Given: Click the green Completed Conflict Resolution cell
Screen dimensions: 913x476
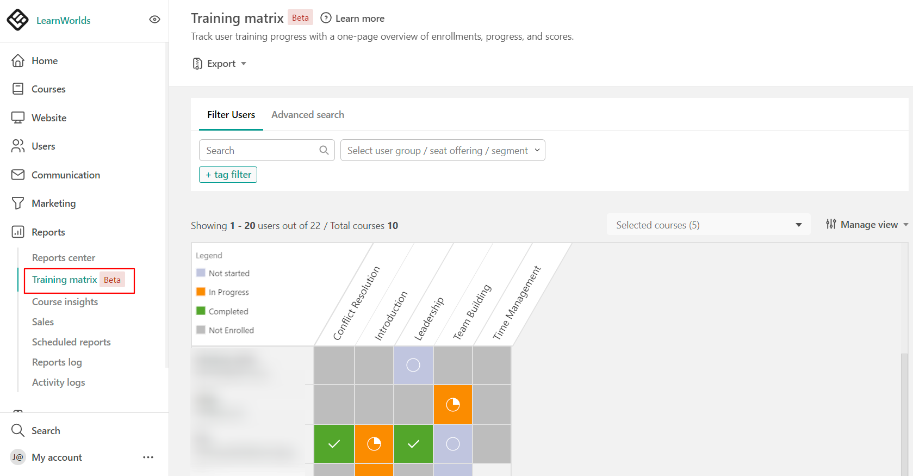Looking at the screenshot, I should tap(334, 444).
